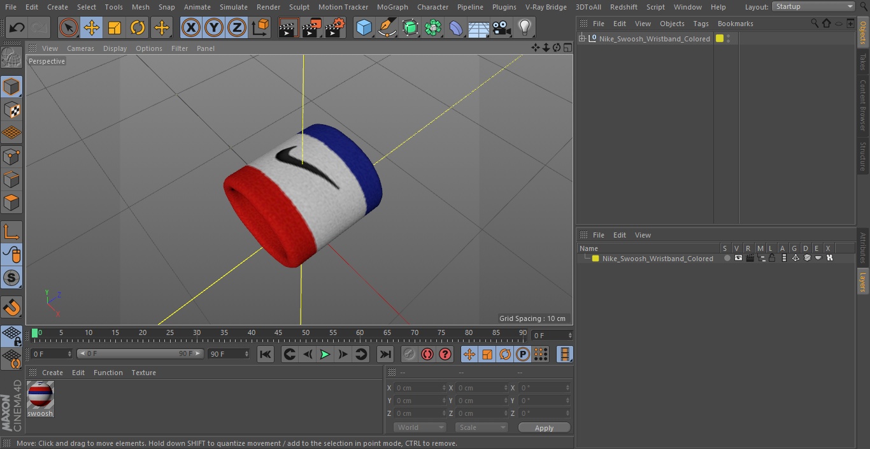Click the search icon in Objects panel
This screenshot has width=870, height=449.
coord(814,24)
